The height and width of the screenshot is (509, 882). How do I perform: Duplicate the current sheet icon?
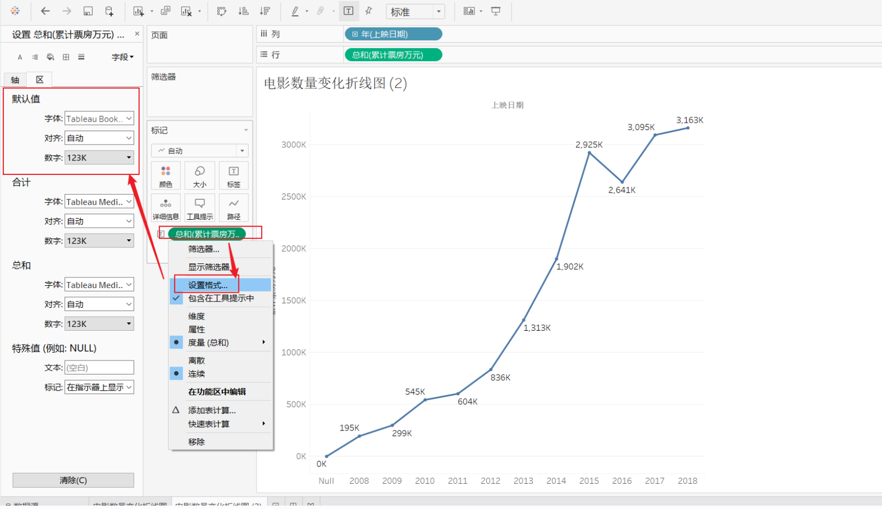(166, 11)
